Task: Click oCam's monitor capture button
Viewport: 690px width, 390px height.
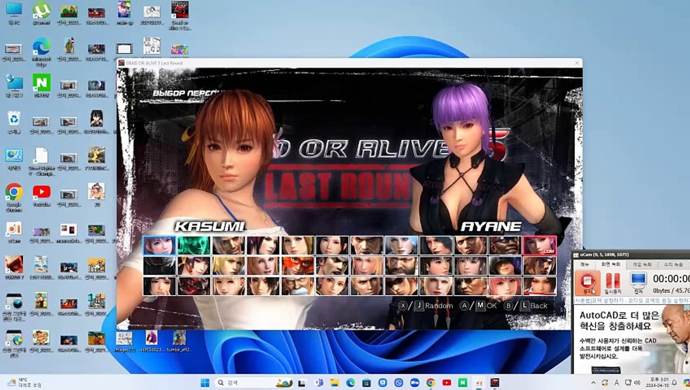Action: (x=638, y=282)
